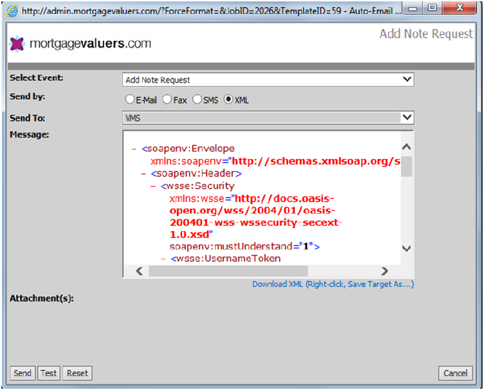
Task: Click the Reset button
Action: point(77,373)
